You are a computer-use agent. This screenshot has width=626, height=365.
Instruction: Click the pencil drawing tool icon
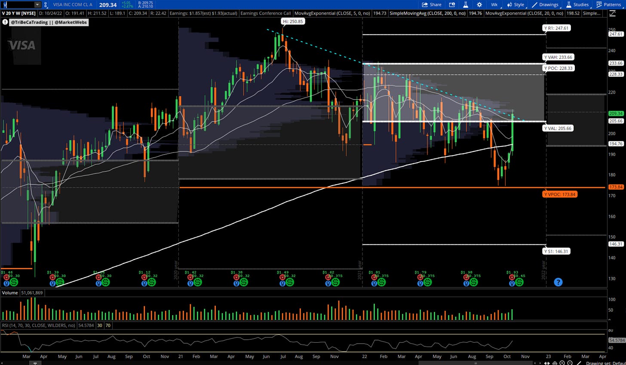579,363
